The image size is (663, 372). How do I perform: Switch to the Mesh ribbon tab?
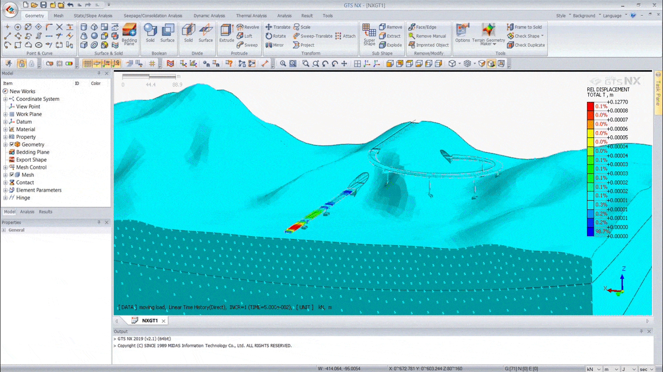58,16
